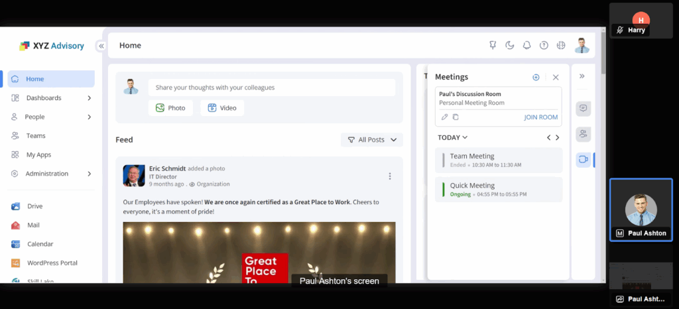Open the contacts icon in right sidebar
The height and width of the screenshot is (309, 679).
pyautogui.click(x=583, y=134)
